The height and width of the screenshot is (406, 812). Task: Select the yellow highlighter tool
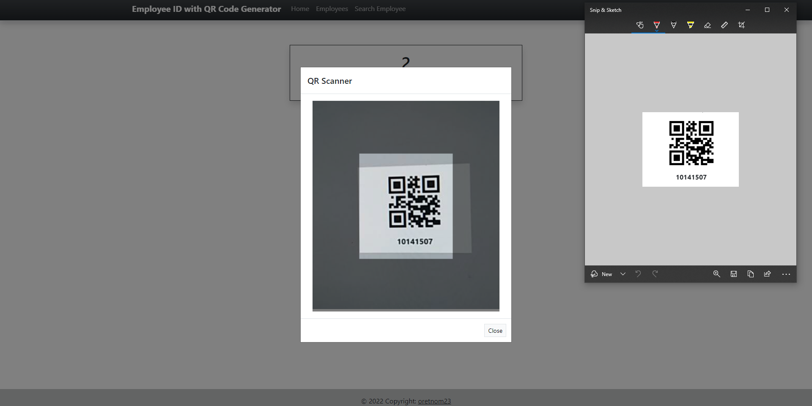click(691, 25)
